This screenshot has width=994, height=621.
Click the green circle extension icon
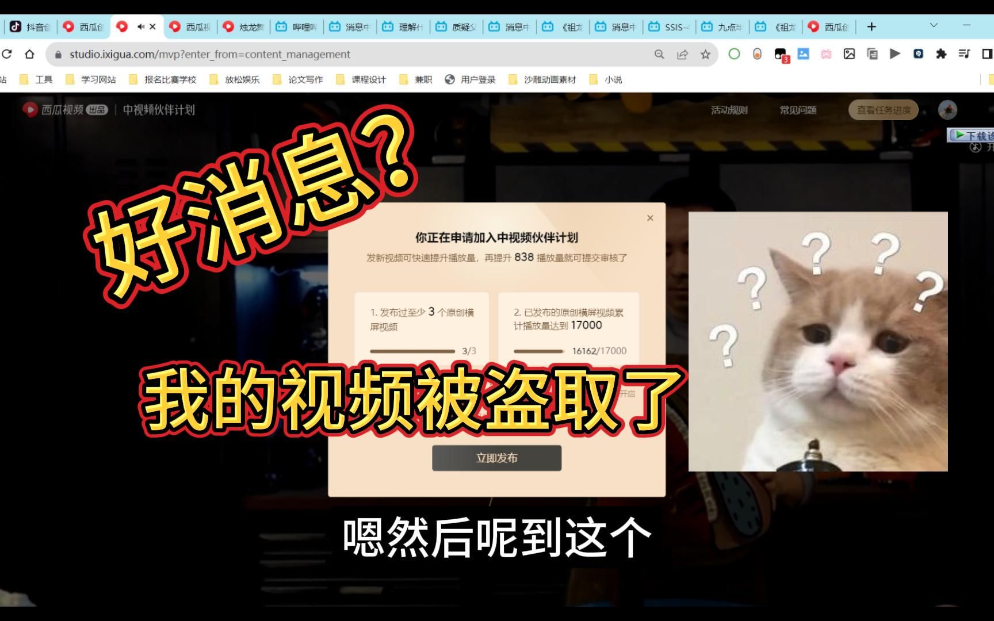734,54
